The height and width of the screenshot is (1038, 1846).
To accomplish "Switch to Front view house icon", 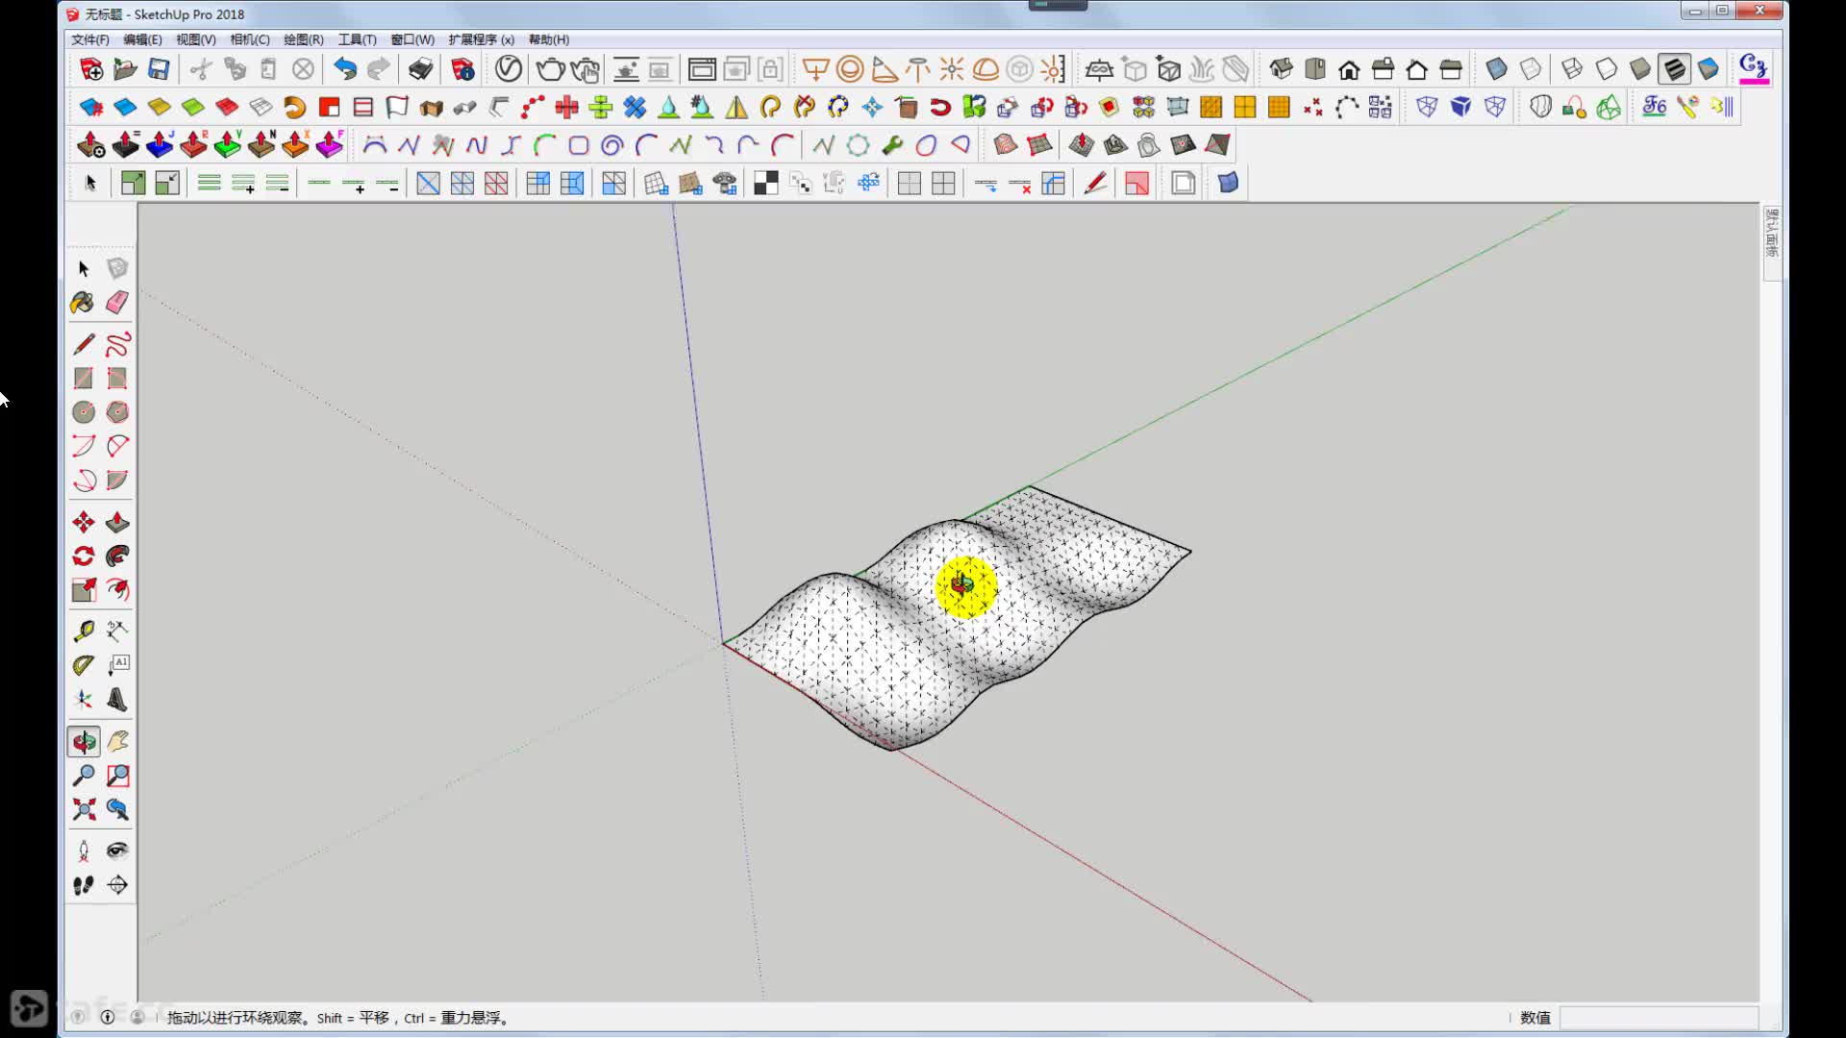I will [1349, 69].
